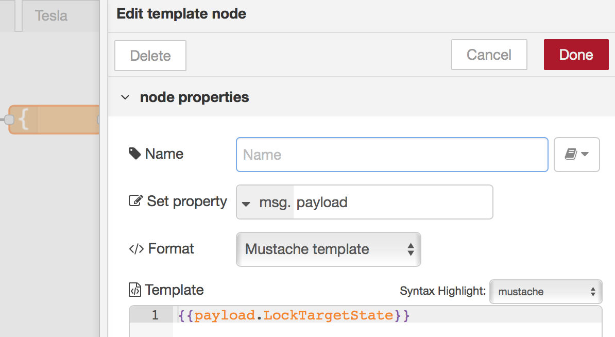
Task: Click the pencil icon next to Set property
Action: [x=135, y=201]
